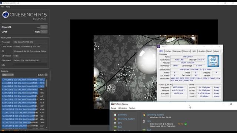Open the CPU heading link in Speccy summary
This screenshot has height=133, width=237.
pos(149,121)
